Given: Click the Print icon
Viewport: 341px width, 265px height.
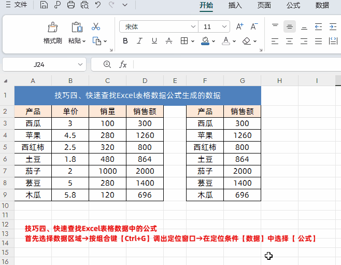Looking at the screenshot, I should [71, 5].
